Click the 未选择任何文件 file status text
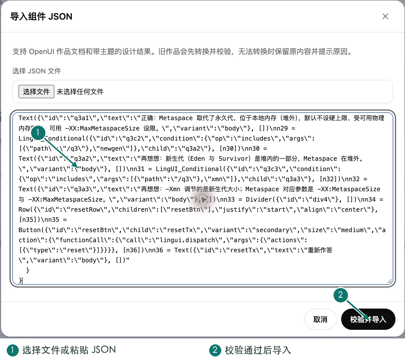Image resolution: width=405 pixels, height=364 pixels. (x=80, y=92)
